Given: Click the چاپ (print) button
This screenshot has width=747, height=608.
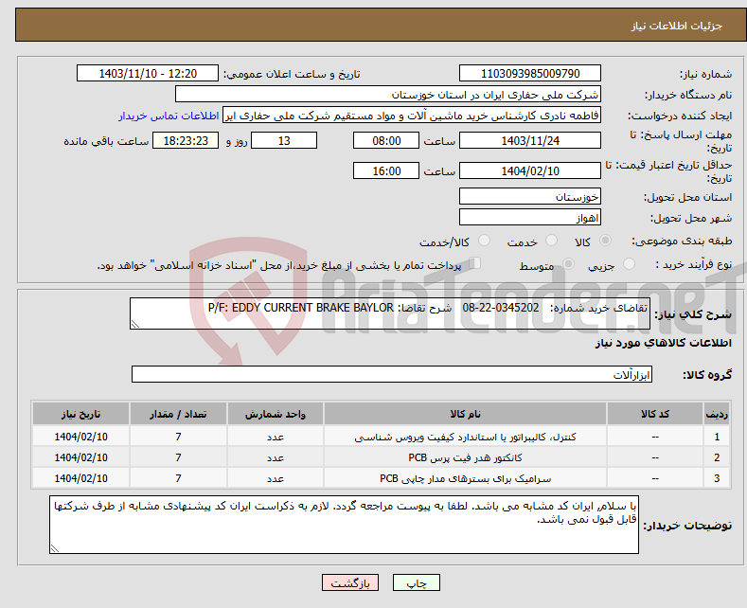Looking at the screenshot, I should (x=416, y=582).
